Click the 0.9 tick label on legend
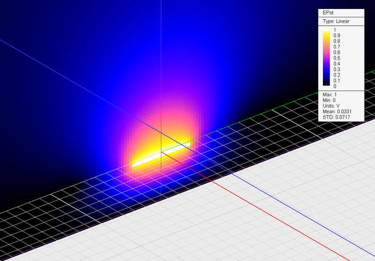The height and width of the screenshot is (261, 375). click(337, 35)
